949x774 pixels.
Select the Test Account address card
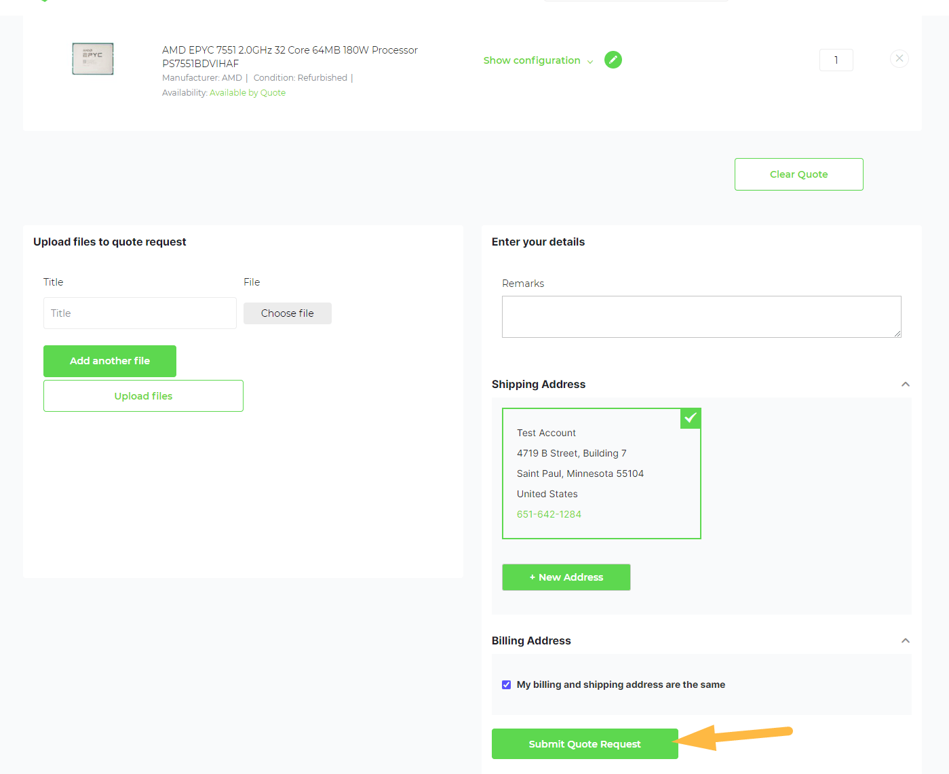pyautogui.click(x=602, y=473)
